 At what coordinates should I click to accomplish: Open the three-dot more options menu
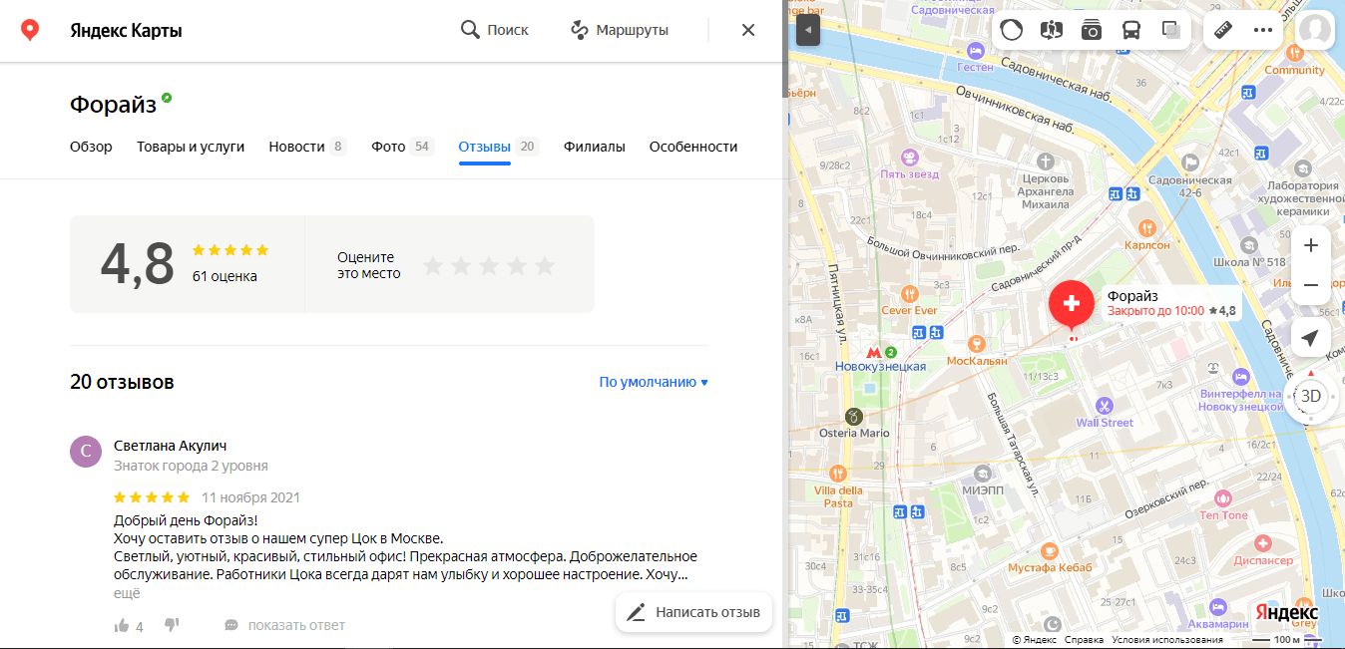pos(1262,30)
